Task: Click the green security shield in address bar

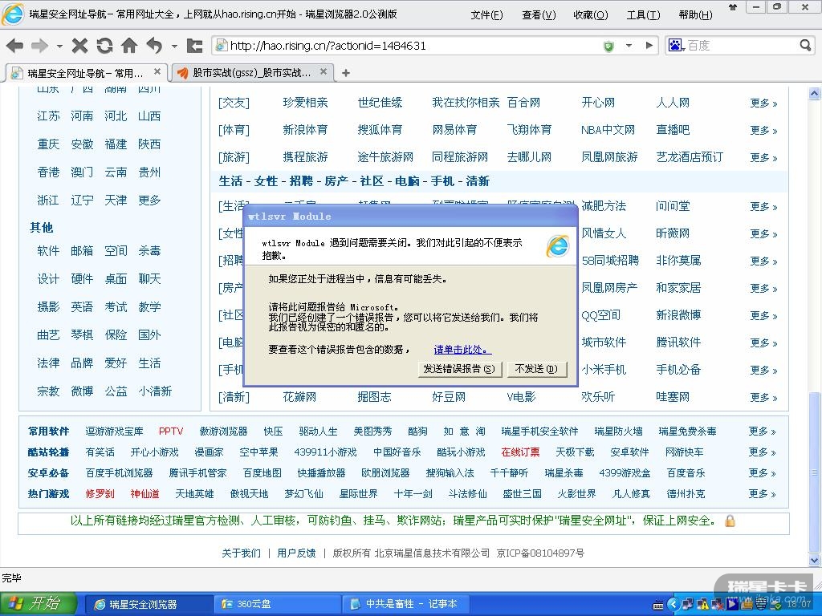Action: point(608,46)
